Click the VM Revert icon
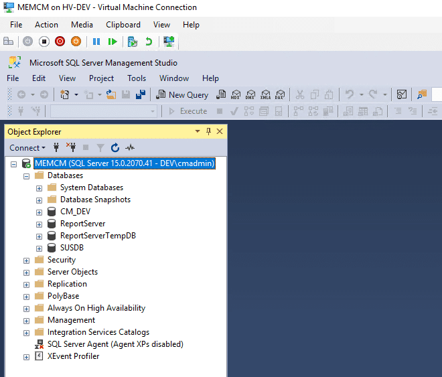Image resolution: width=442 pixels, height=377 pixels. [x=149, y=42]
